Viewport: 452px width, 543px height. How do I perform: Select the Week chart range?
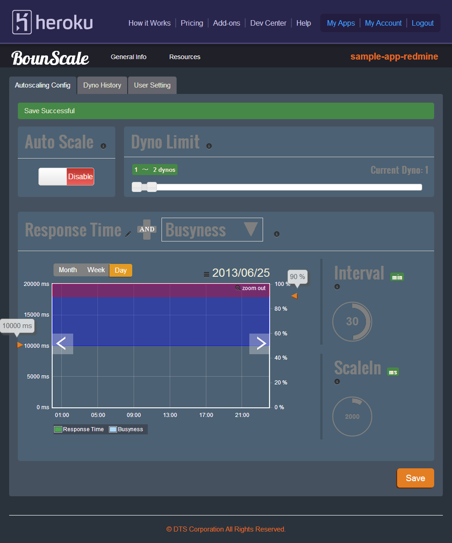click(x=96, y=270)
